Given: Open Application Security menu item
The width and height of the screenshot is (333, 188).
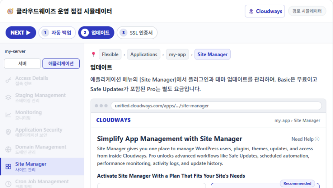Looking at the screenshot, I should coord(42,132).
